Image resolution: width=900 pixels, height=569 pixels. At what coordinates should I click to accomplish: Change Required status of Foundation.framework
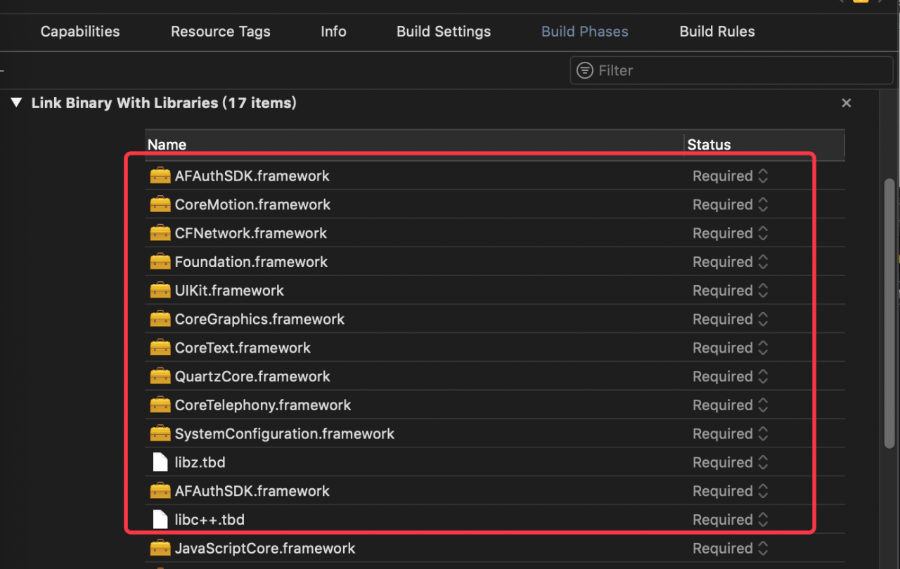pos(731,262)
